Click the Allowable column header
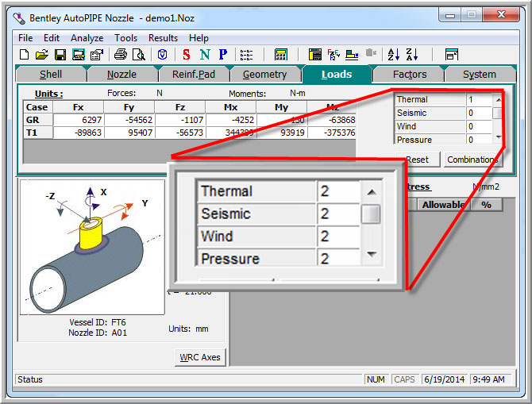The image size is (532, 404). [x=443, y=205]
